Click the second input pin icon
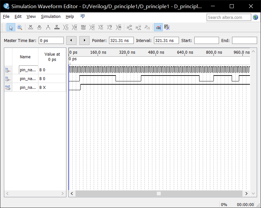261x208 pixels. click(x=8, y=79)
